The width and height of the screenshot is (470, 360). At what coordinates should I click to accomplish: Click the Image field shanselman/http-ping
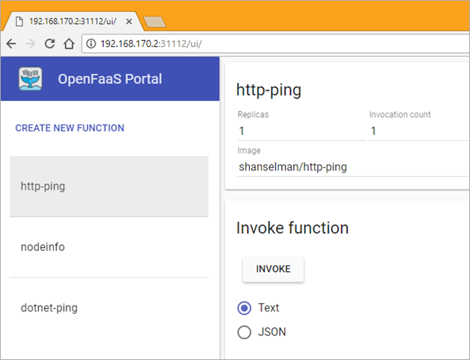point(354,167)
